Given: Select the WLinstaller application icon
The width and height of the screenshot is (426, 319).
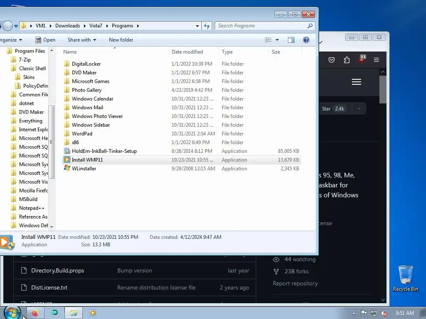Looking at the screenshot, I should click(x=67, y=168).
